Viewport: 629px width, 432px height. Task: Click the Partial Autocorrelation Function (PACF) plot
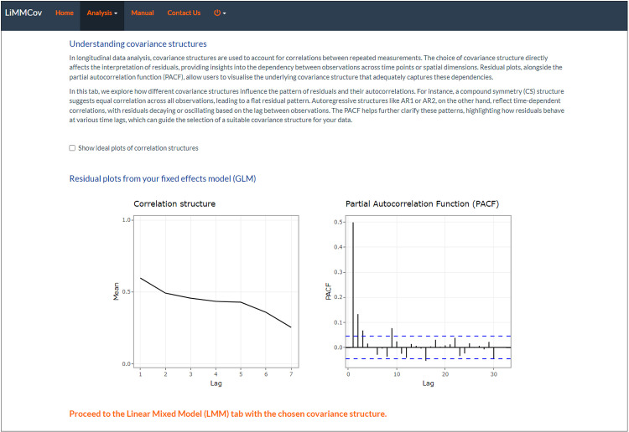pyautogui.click(x=429, y=292)
